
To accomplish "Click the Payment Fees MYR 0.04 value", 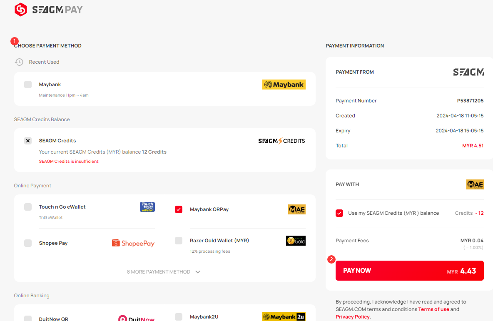I will pos(472,241).
